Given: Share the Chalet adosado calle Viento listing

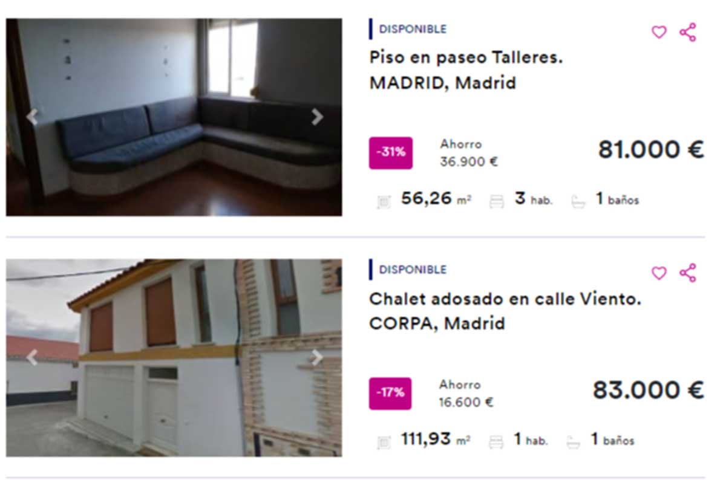Looking at the screenshot, I should pos(688,273).
